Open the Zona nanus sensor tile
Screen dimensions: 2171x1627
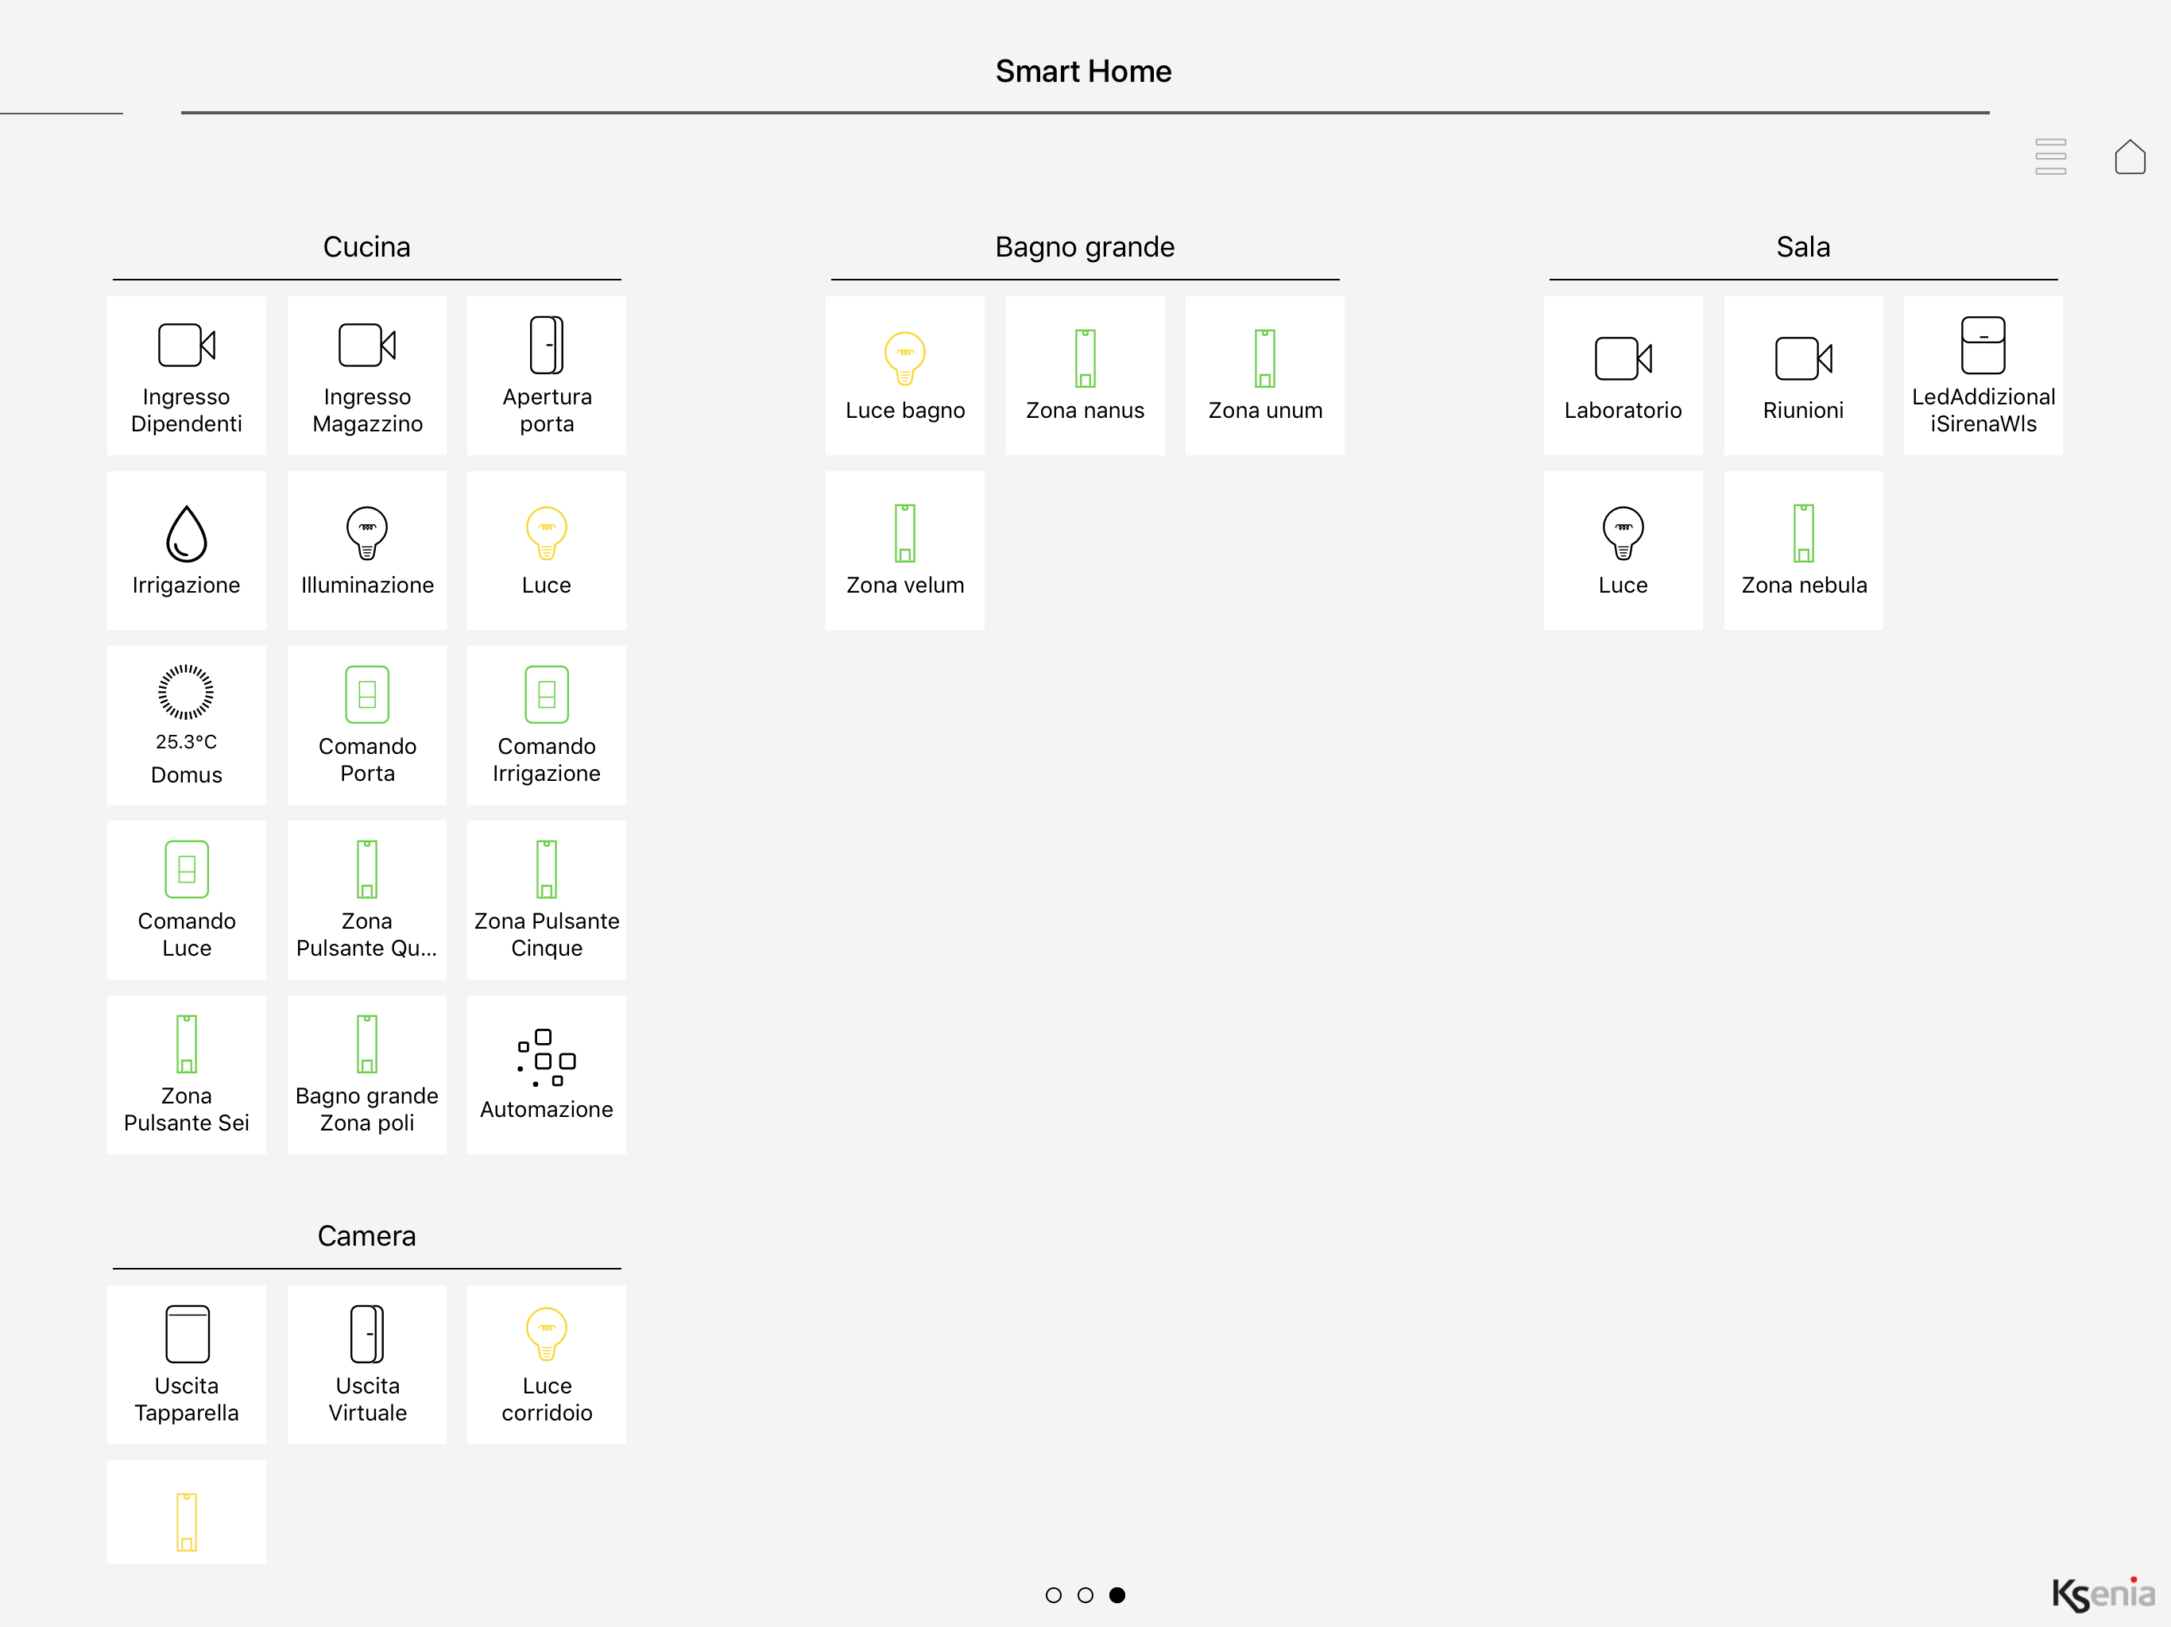click(1085, 376)
